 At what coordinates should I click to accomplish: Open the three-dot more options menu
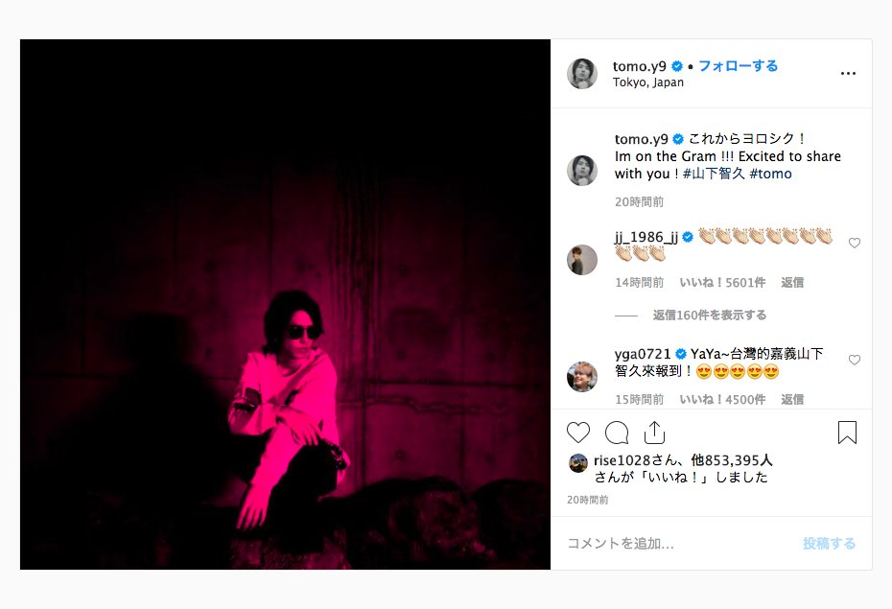click(x=848, y=73)
